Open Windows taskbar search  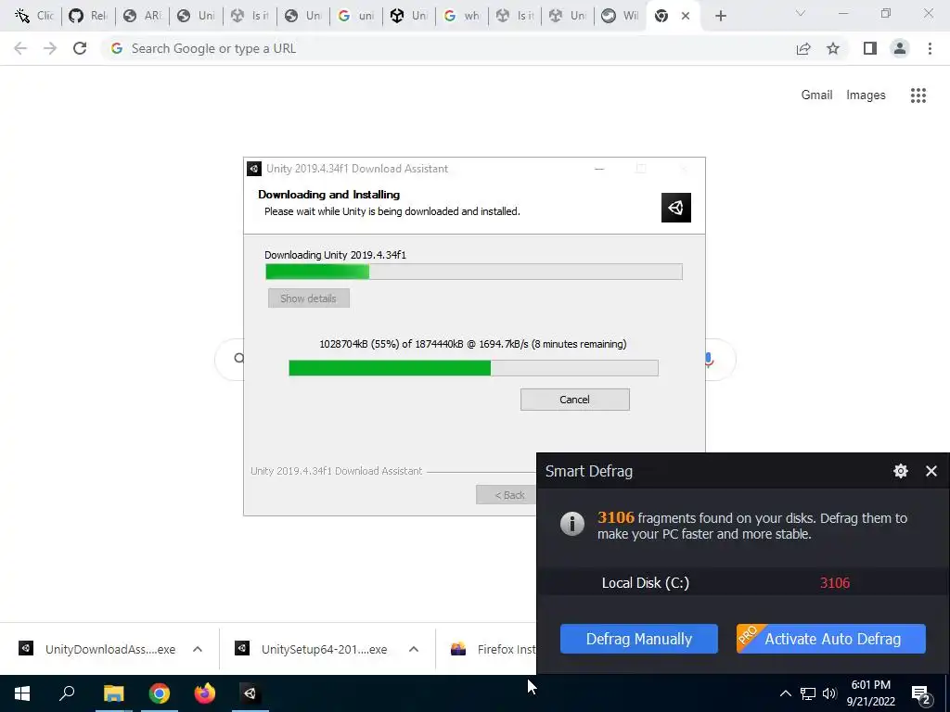(67, 693)
